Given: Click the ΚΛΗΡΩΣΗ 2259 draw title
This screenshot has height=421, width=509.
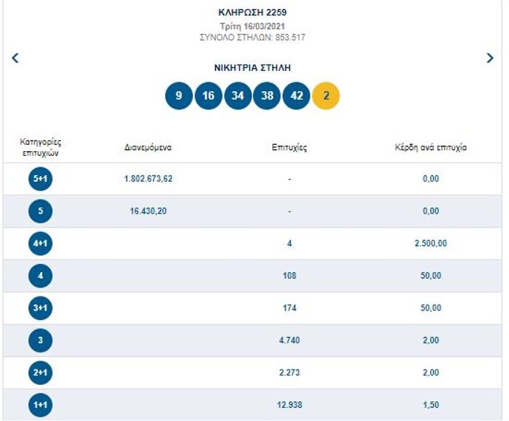Looking at the screenshot, I should click(252, 12).
